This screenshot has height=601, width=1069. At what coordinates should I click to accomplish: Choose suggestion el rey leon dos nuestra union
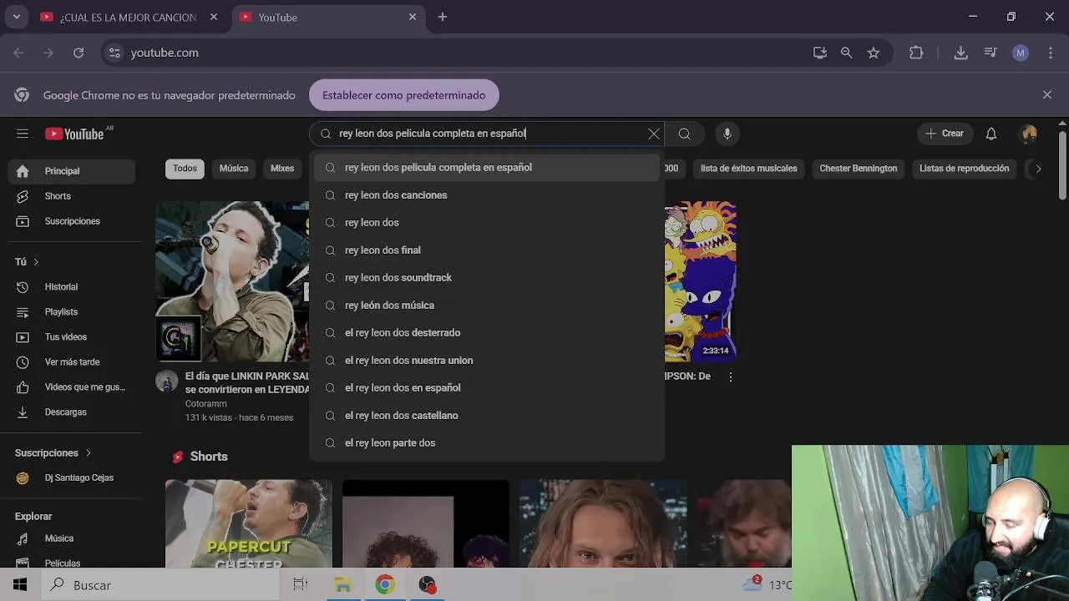487,361
